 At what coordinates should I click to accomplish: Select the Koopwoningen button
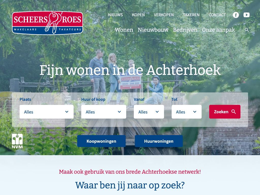point(101,141)
